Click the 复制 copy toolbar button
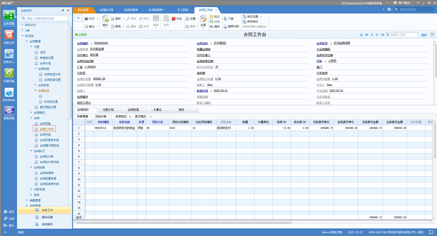Screen dimensions: 437x236 pos(116,19)
